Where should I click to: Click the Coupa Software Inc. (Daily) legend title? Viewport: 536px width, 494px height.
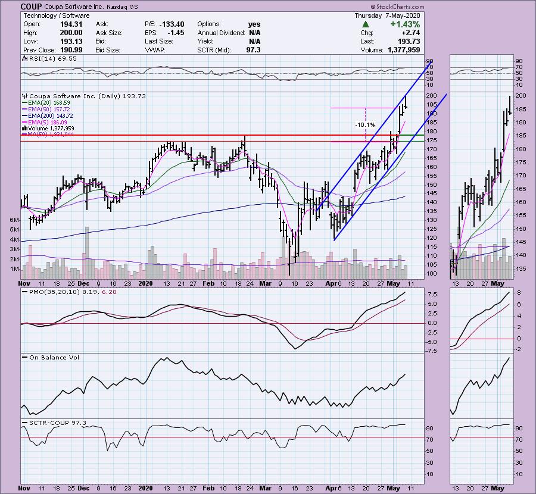pyautogui.click(x=88, y=96)
